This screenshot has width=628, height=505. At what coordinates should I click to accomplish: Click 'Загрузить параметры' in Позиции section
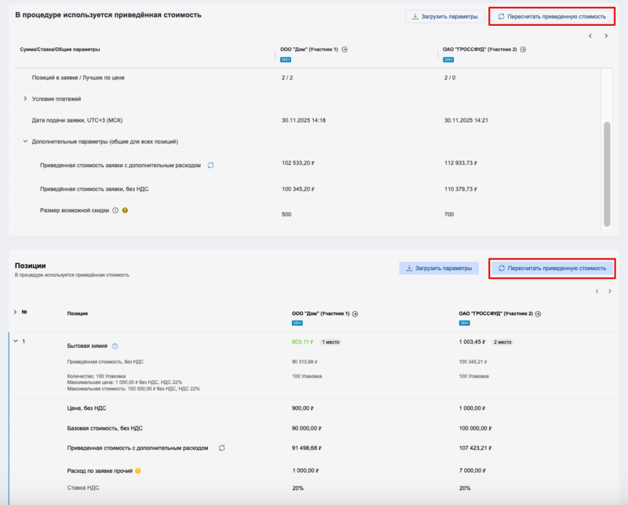pyautogui.click(x=439, y=268)
